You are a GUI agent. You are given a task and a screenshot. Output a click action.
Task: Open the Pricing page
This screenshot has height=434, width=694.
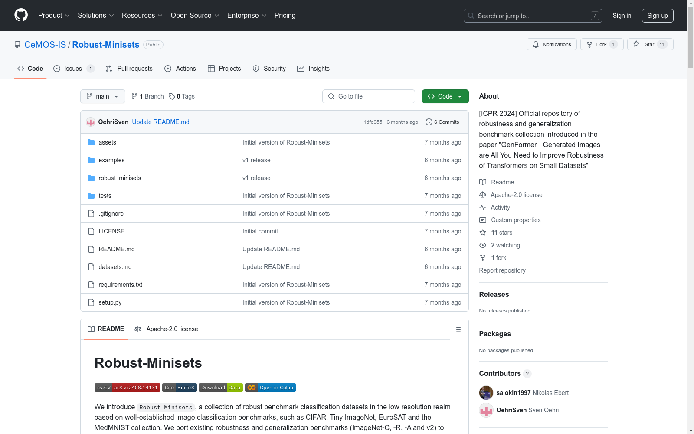[x=285, y=16]
